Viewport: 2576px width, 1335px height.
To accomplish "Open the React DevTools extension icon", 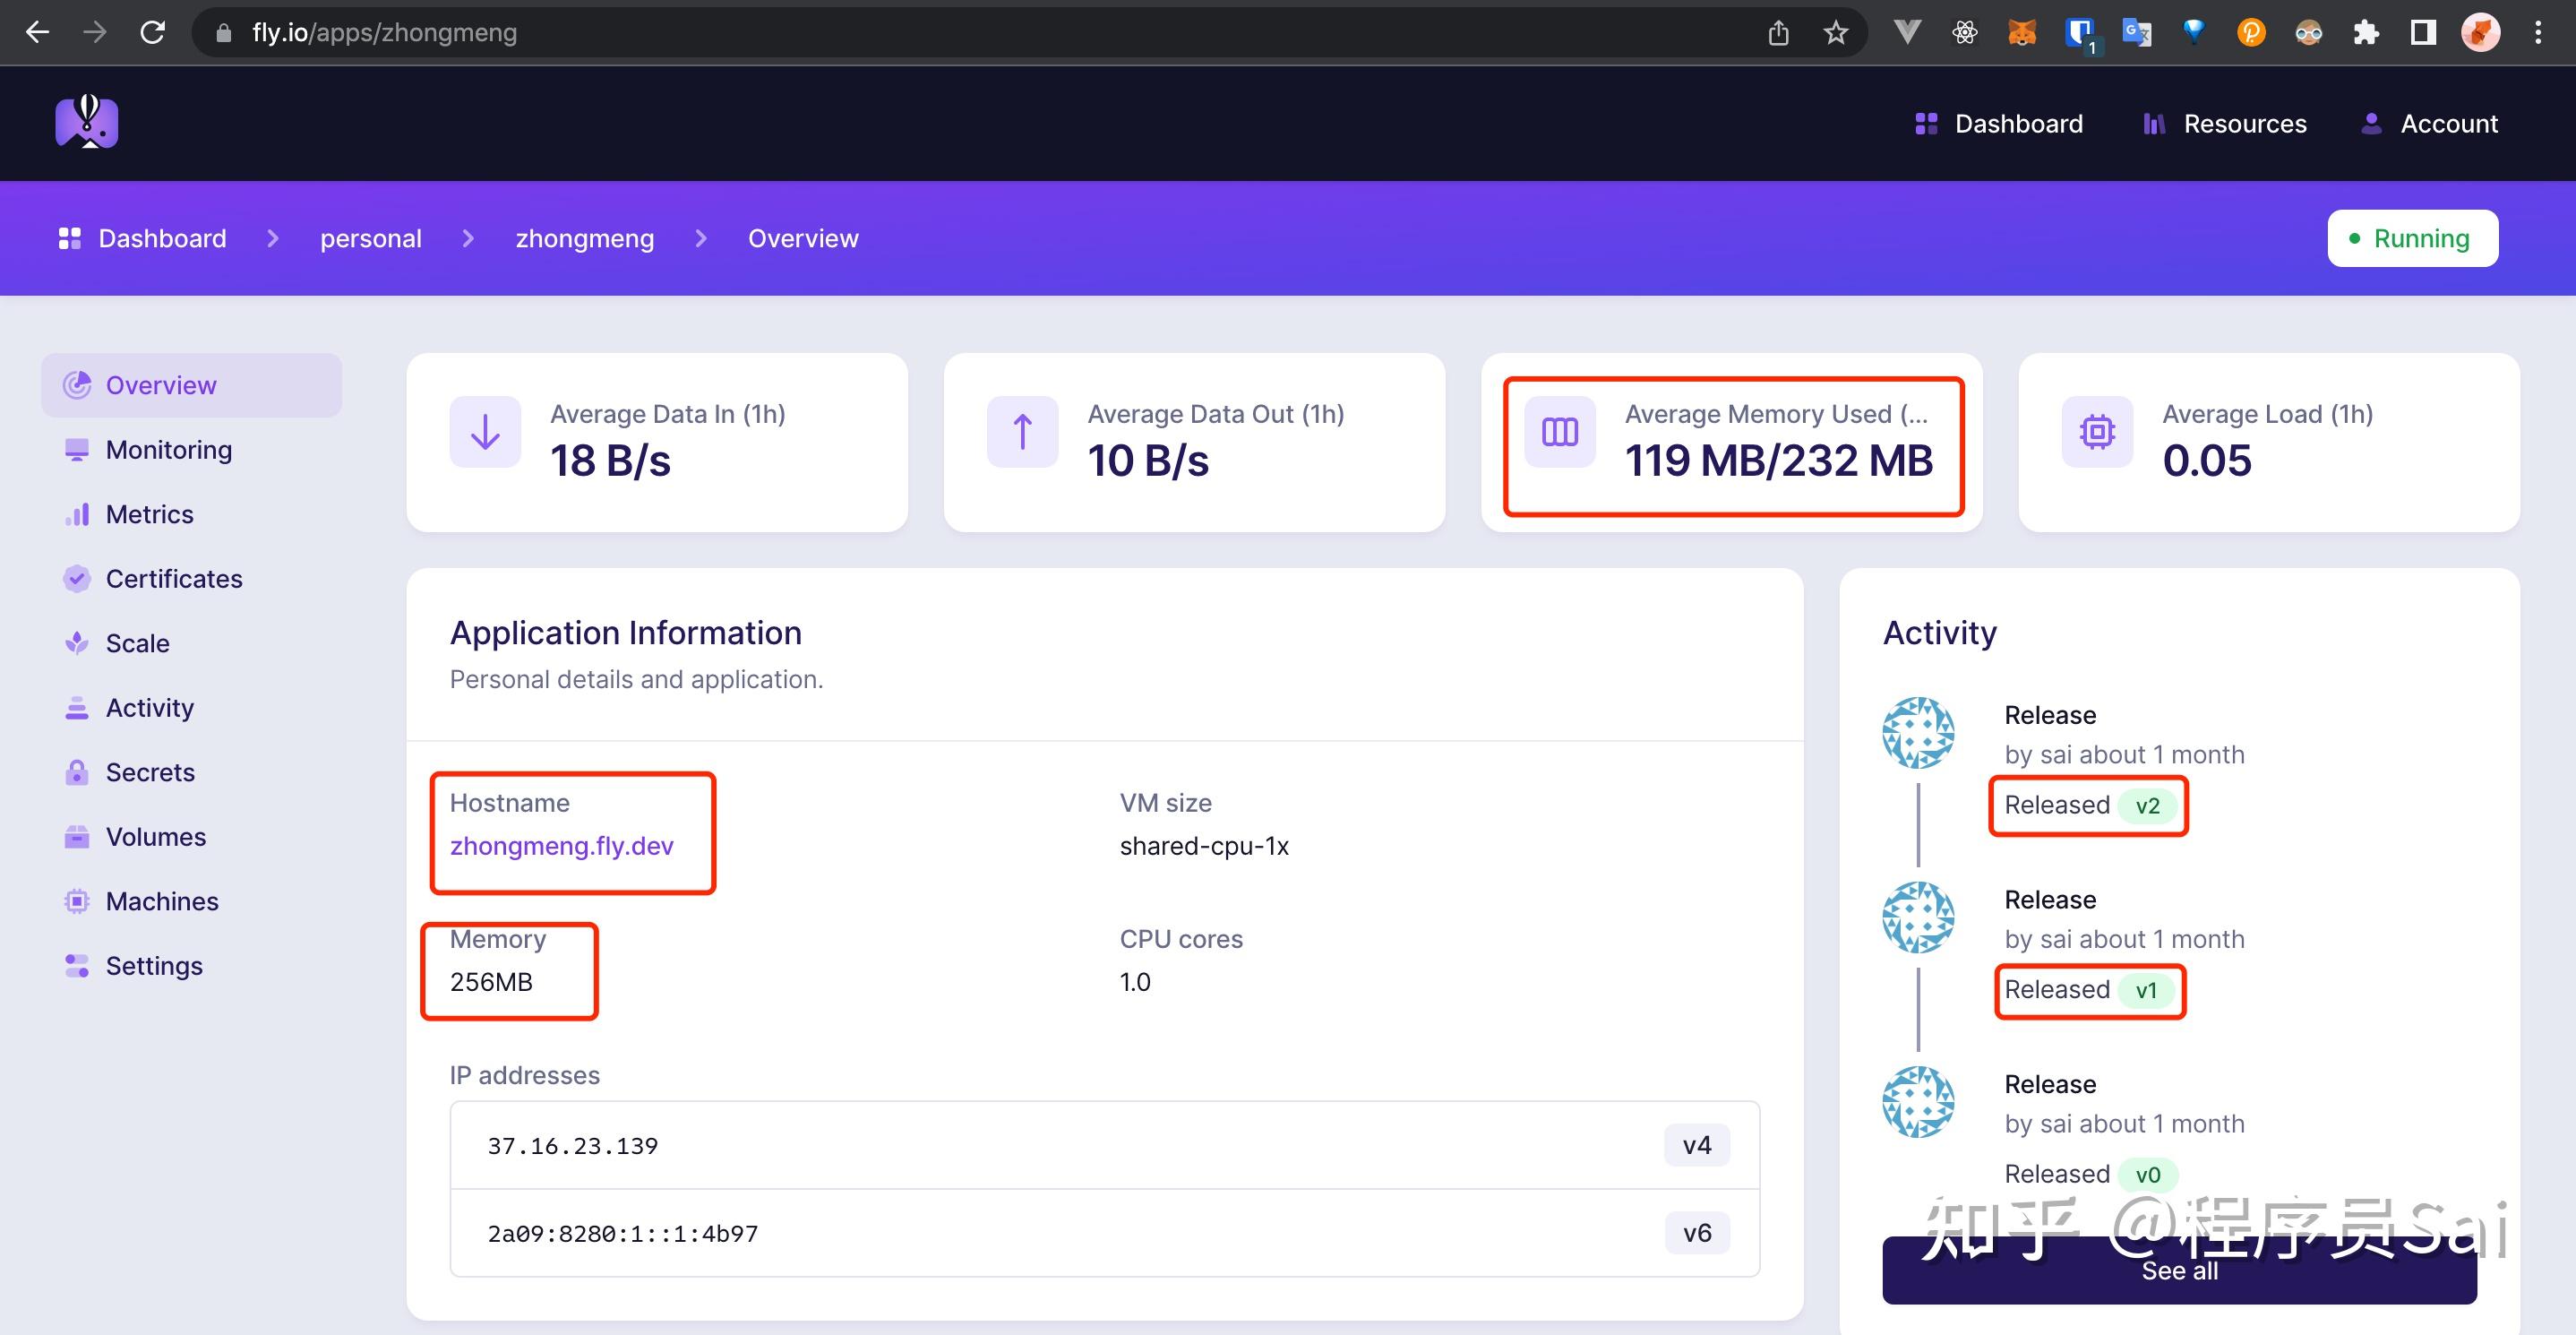I will (1964, 33).
